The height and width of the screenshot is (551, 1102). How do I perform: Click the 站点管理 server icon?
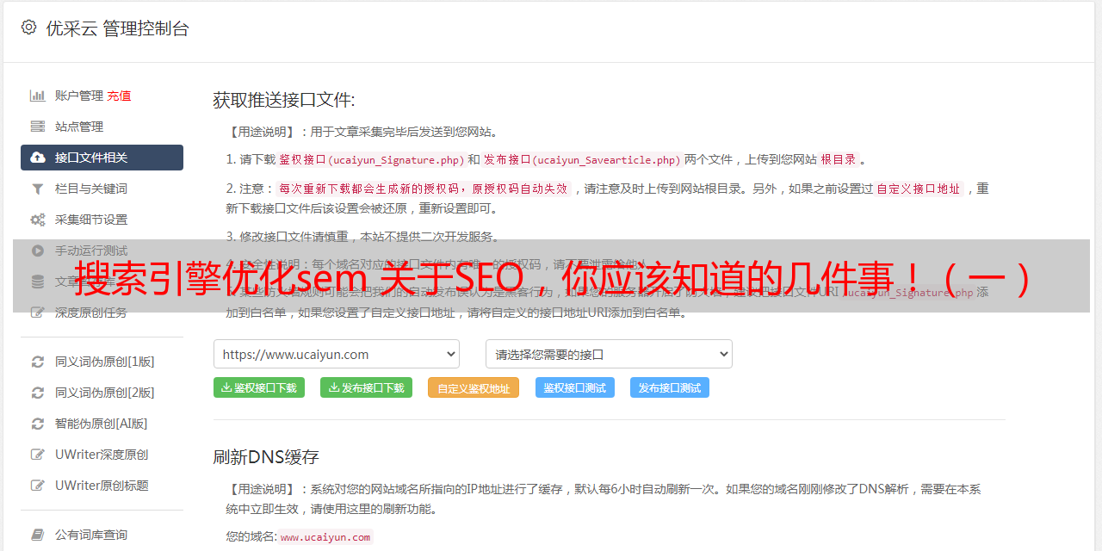tap(38, 127)
